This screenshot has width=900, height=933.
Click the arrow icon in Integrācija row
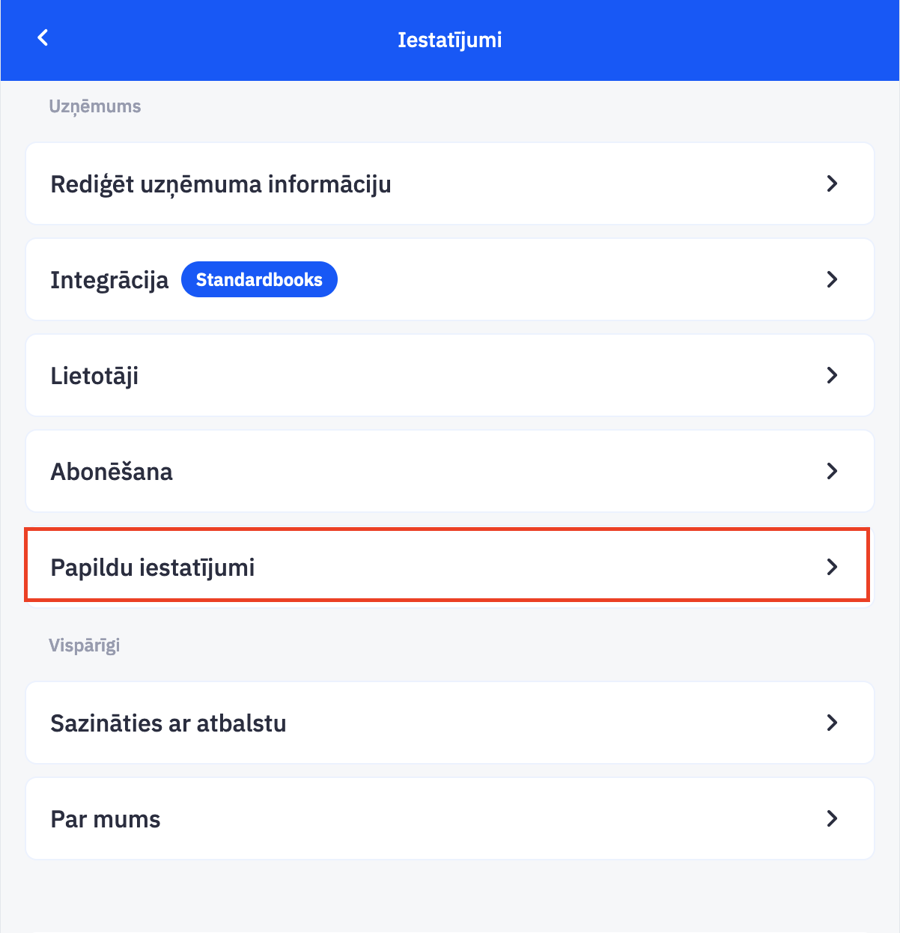coord(832,279)
